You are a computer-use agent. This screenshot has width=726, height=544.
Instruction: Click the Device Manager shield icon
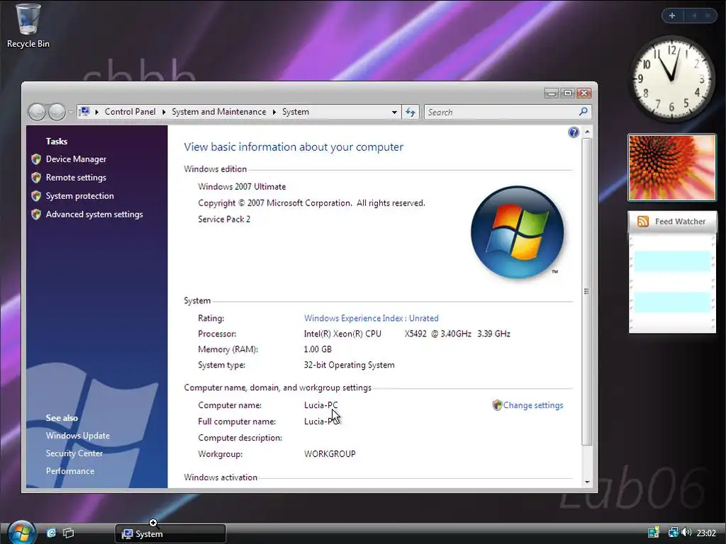[36, 159]
